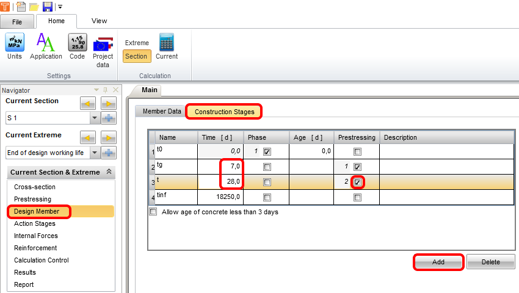Select Reinforcement in the navigator

click(35, 248)
